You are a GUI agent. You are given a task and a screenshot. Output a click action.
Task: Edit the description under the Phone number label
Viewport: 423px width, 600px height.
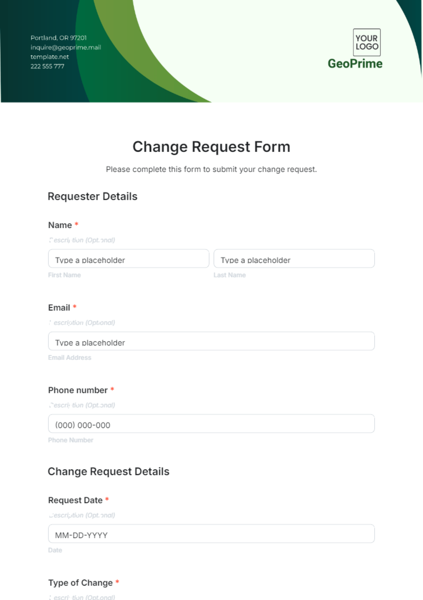82,405
